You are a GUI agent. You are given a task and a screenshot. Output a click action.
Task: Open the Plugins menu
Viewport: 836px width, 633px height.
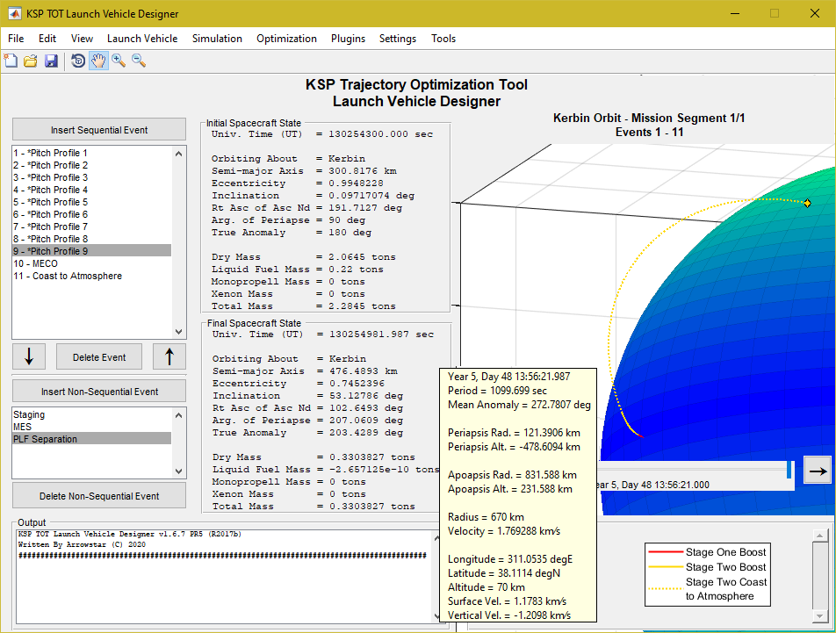click(348, 39)
